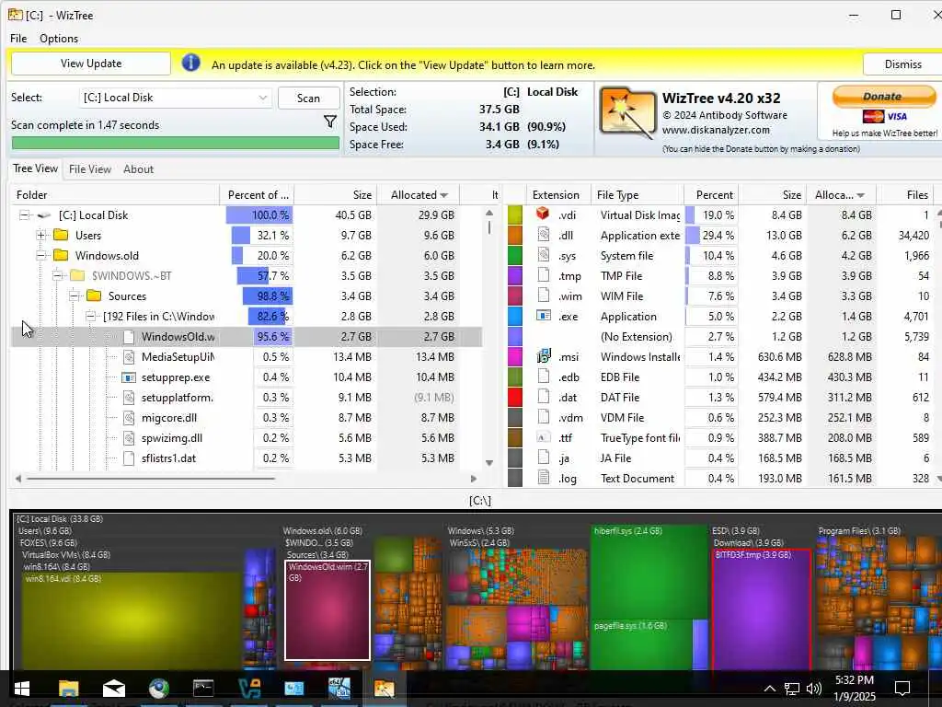The width and height of the screenshot is (942, 707).
Task: Click the C: Local Disk drive icon
Action: coord(44,214)
